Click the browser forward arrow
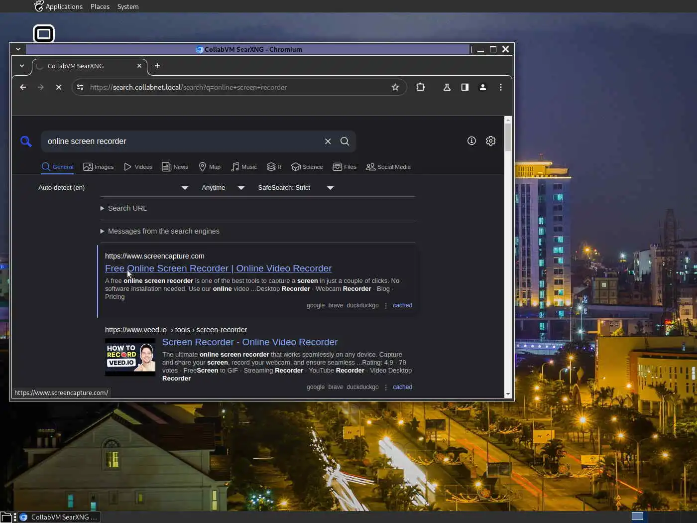697x523 pixels. click(x=41, y=87)
